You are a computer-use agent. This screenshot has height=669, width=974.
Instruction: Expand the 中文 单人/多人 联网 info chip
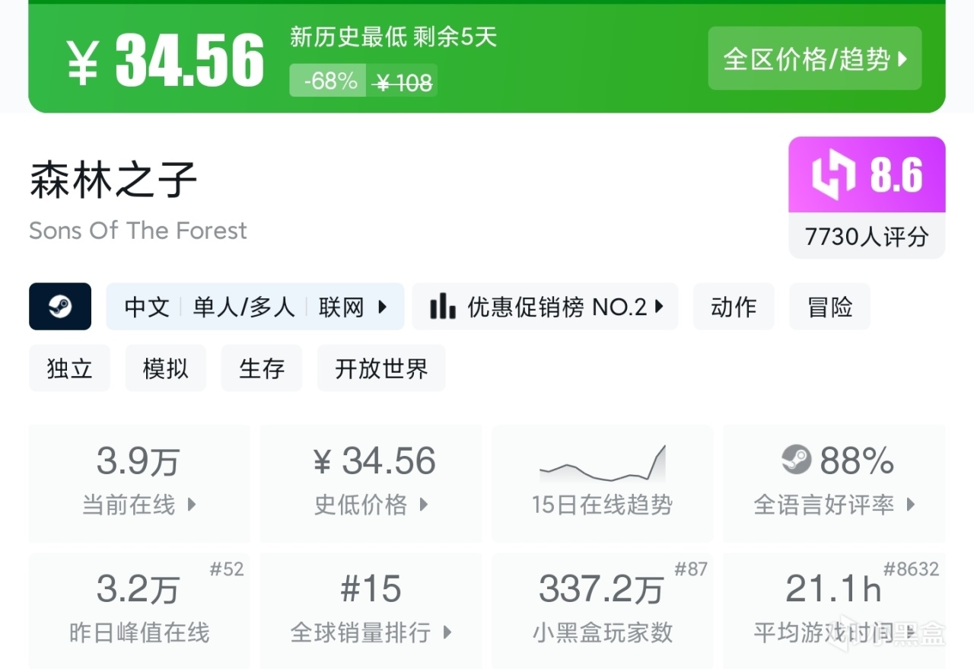tap(255, 307)
